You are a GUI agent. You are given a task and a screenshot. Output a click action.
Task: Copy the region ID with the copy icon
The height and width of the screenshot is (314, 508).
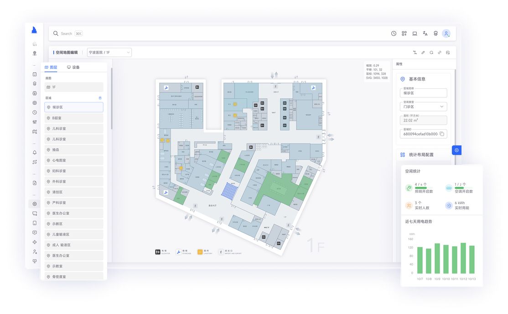[442, 134]
